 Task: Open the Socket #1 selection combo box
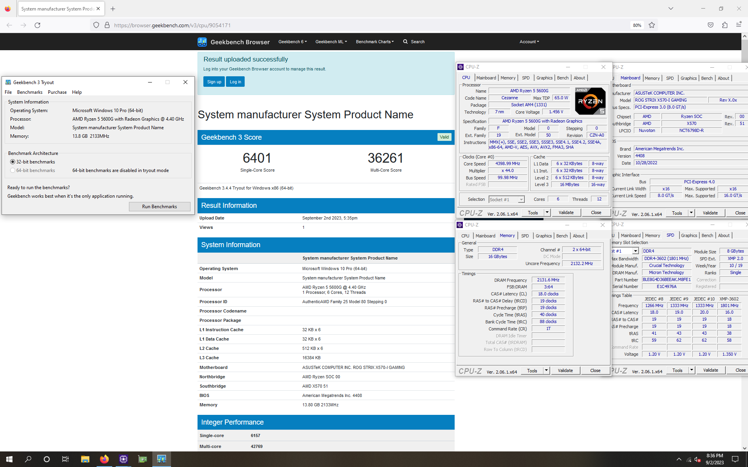click(x=506, y=200)
